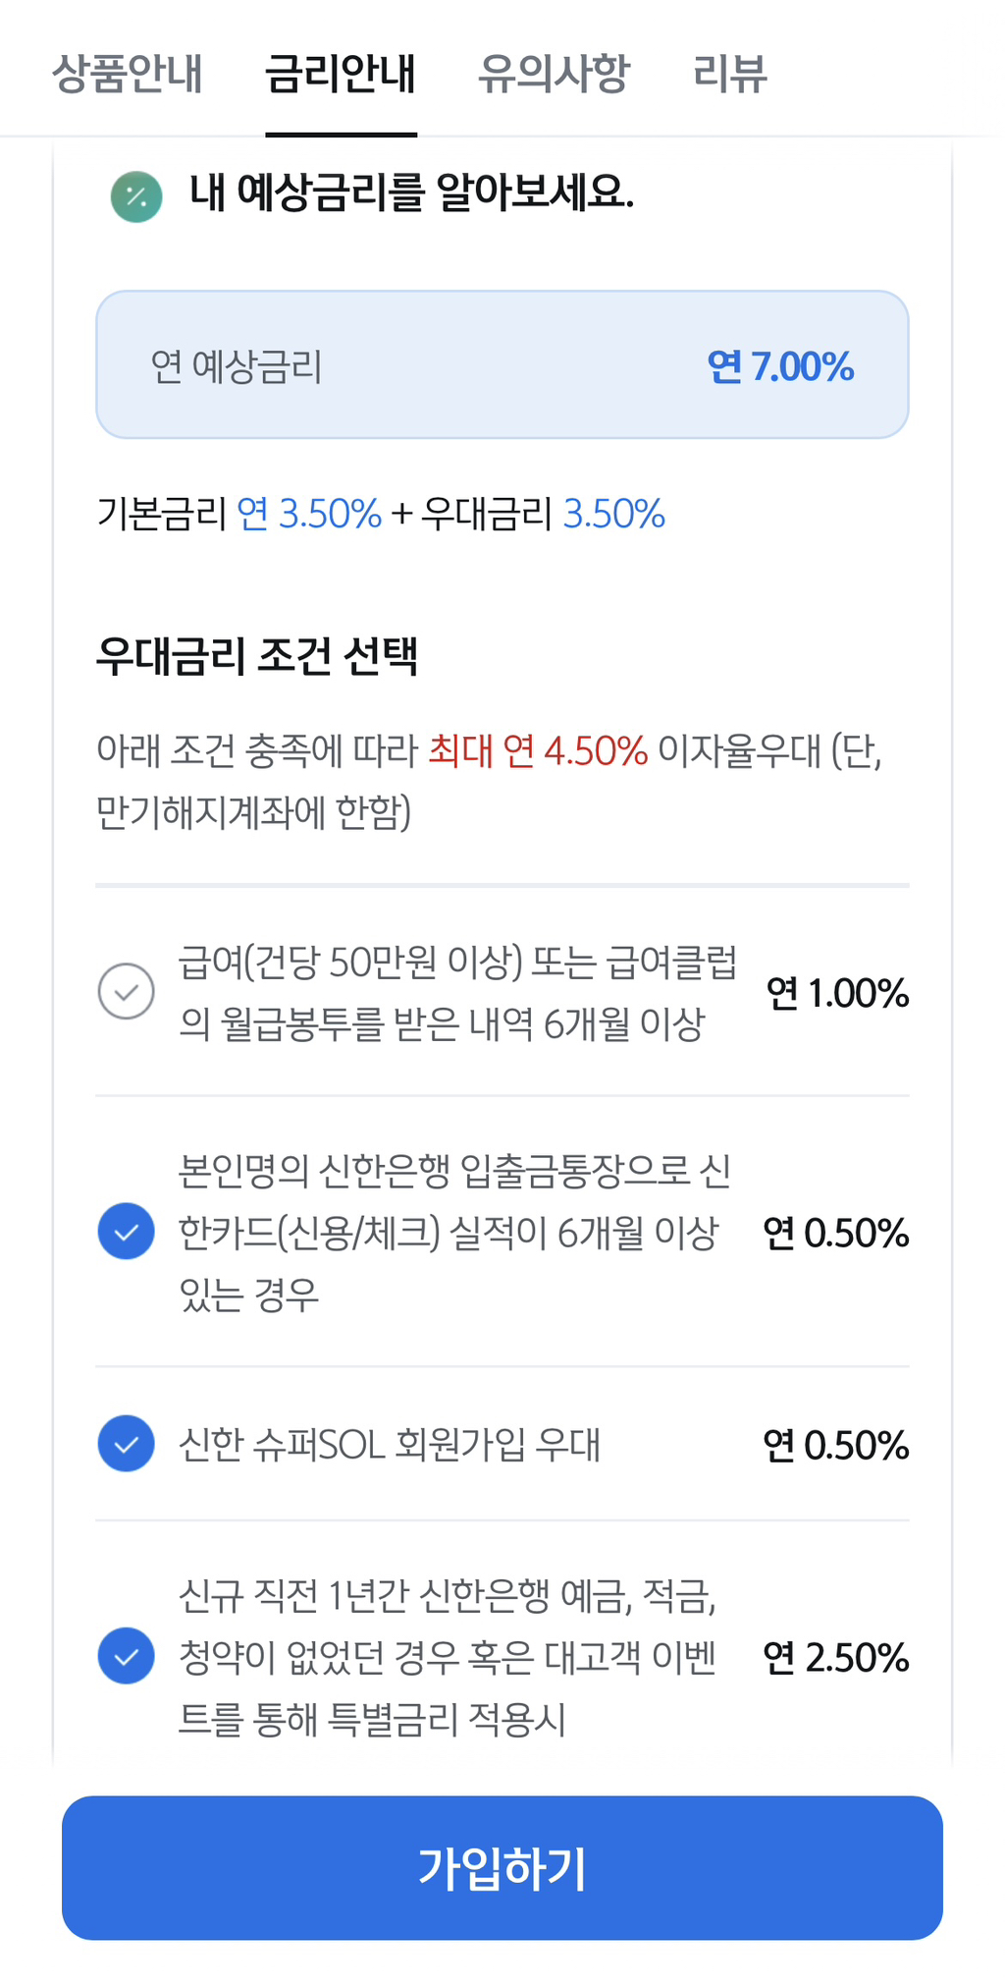Switch to the 상품안내 tab
Viewport: 1005px width, 1985px height.
129,75
